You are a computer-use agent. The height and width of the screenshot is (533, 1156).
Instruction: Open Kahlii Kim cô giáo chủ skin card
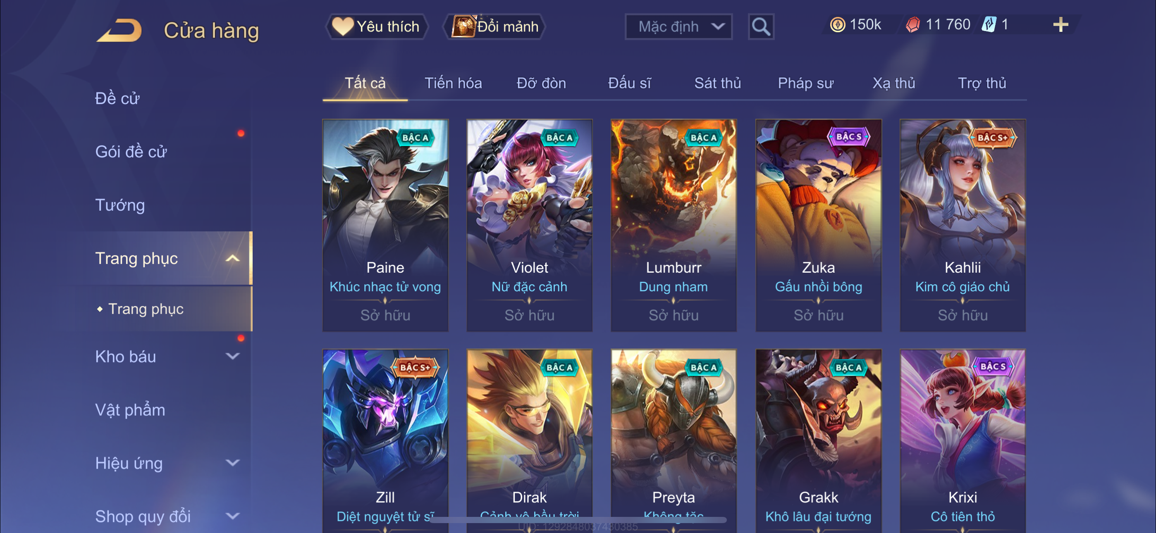(x=963, y=225)
